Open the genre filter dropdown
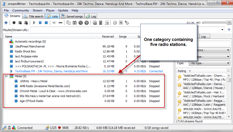 228,50
